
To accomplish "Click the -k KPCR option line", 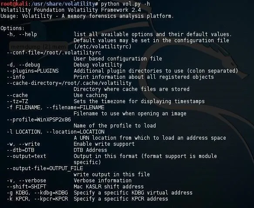I will tap(37, 199).
